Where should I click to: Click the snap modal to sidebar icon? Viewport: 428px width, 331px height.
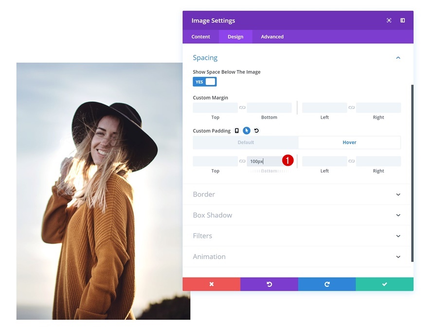click(x=403, y=20)
